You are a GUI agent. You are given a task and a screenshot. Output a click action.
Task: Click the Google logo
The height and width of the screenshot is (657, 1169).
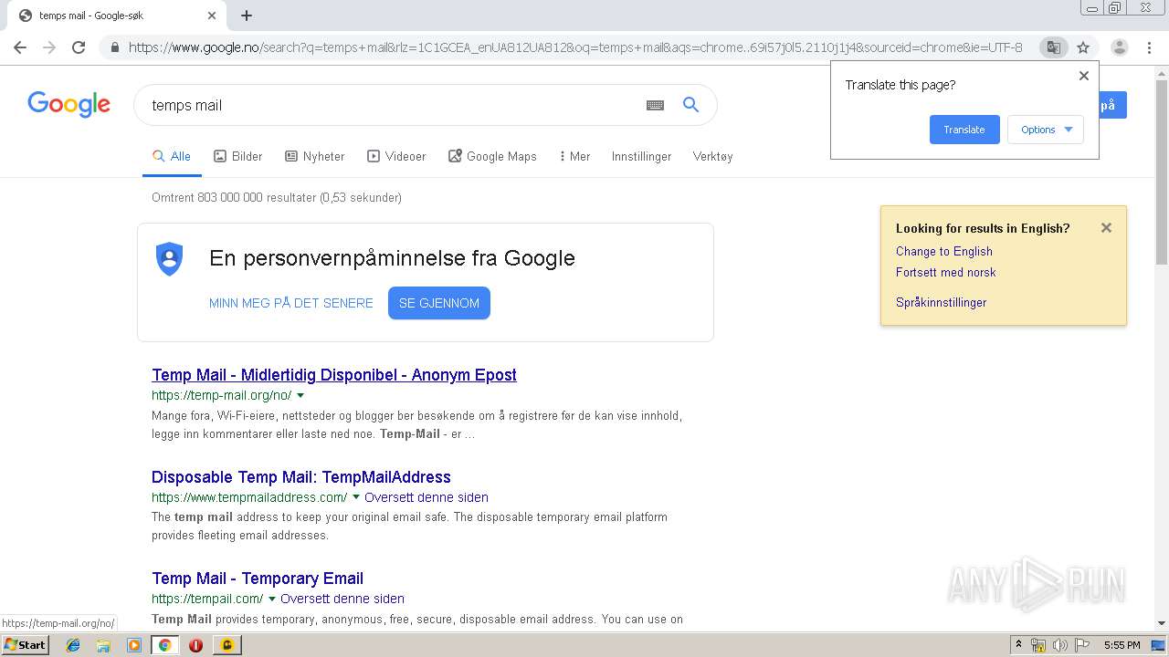(x=68, y=104)
